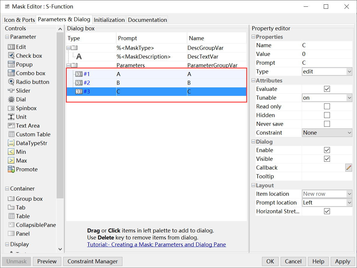
Task: Click the Apply button
Action: [343, 261]
